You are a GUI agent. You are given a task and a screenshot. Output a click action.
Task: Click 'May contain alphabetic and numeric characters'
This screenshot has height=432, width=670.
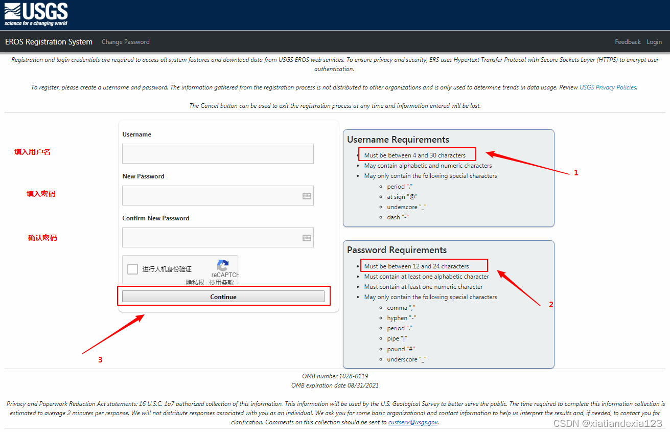pyautogui.click(x=428, y=166)
